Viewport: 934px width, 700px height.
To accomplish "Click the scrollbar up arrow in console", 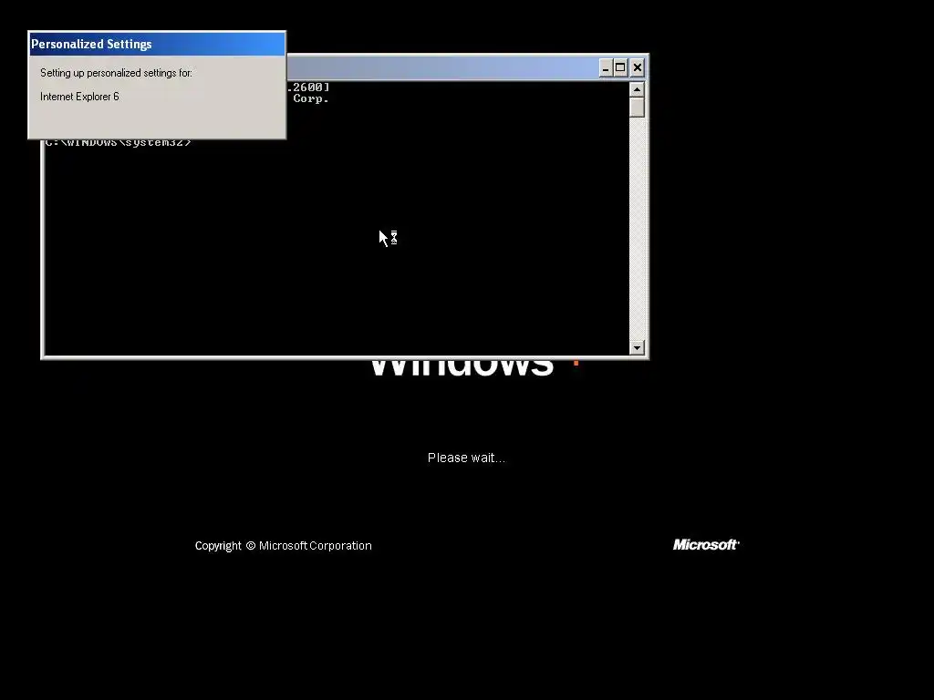I will click(x=637, y=90).
